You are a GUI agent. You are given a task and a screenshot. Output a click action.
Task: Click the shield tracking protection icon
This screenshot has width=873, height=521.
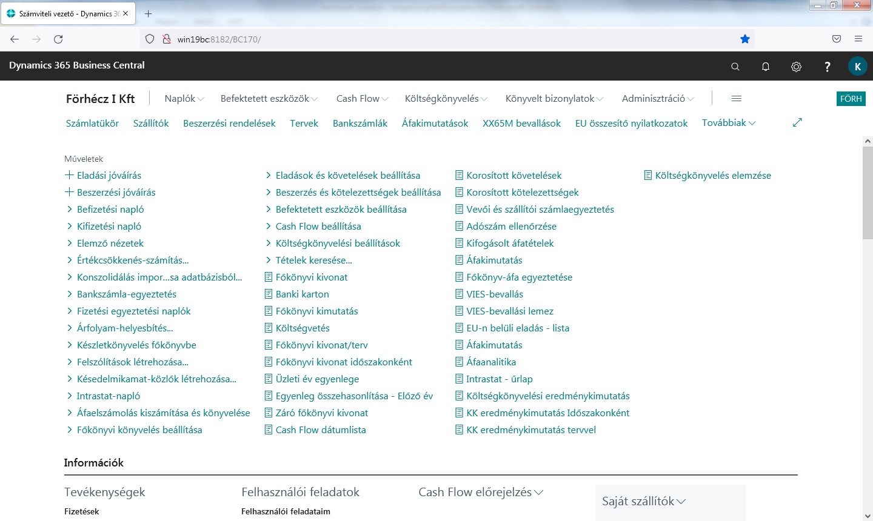coord(150,39)
